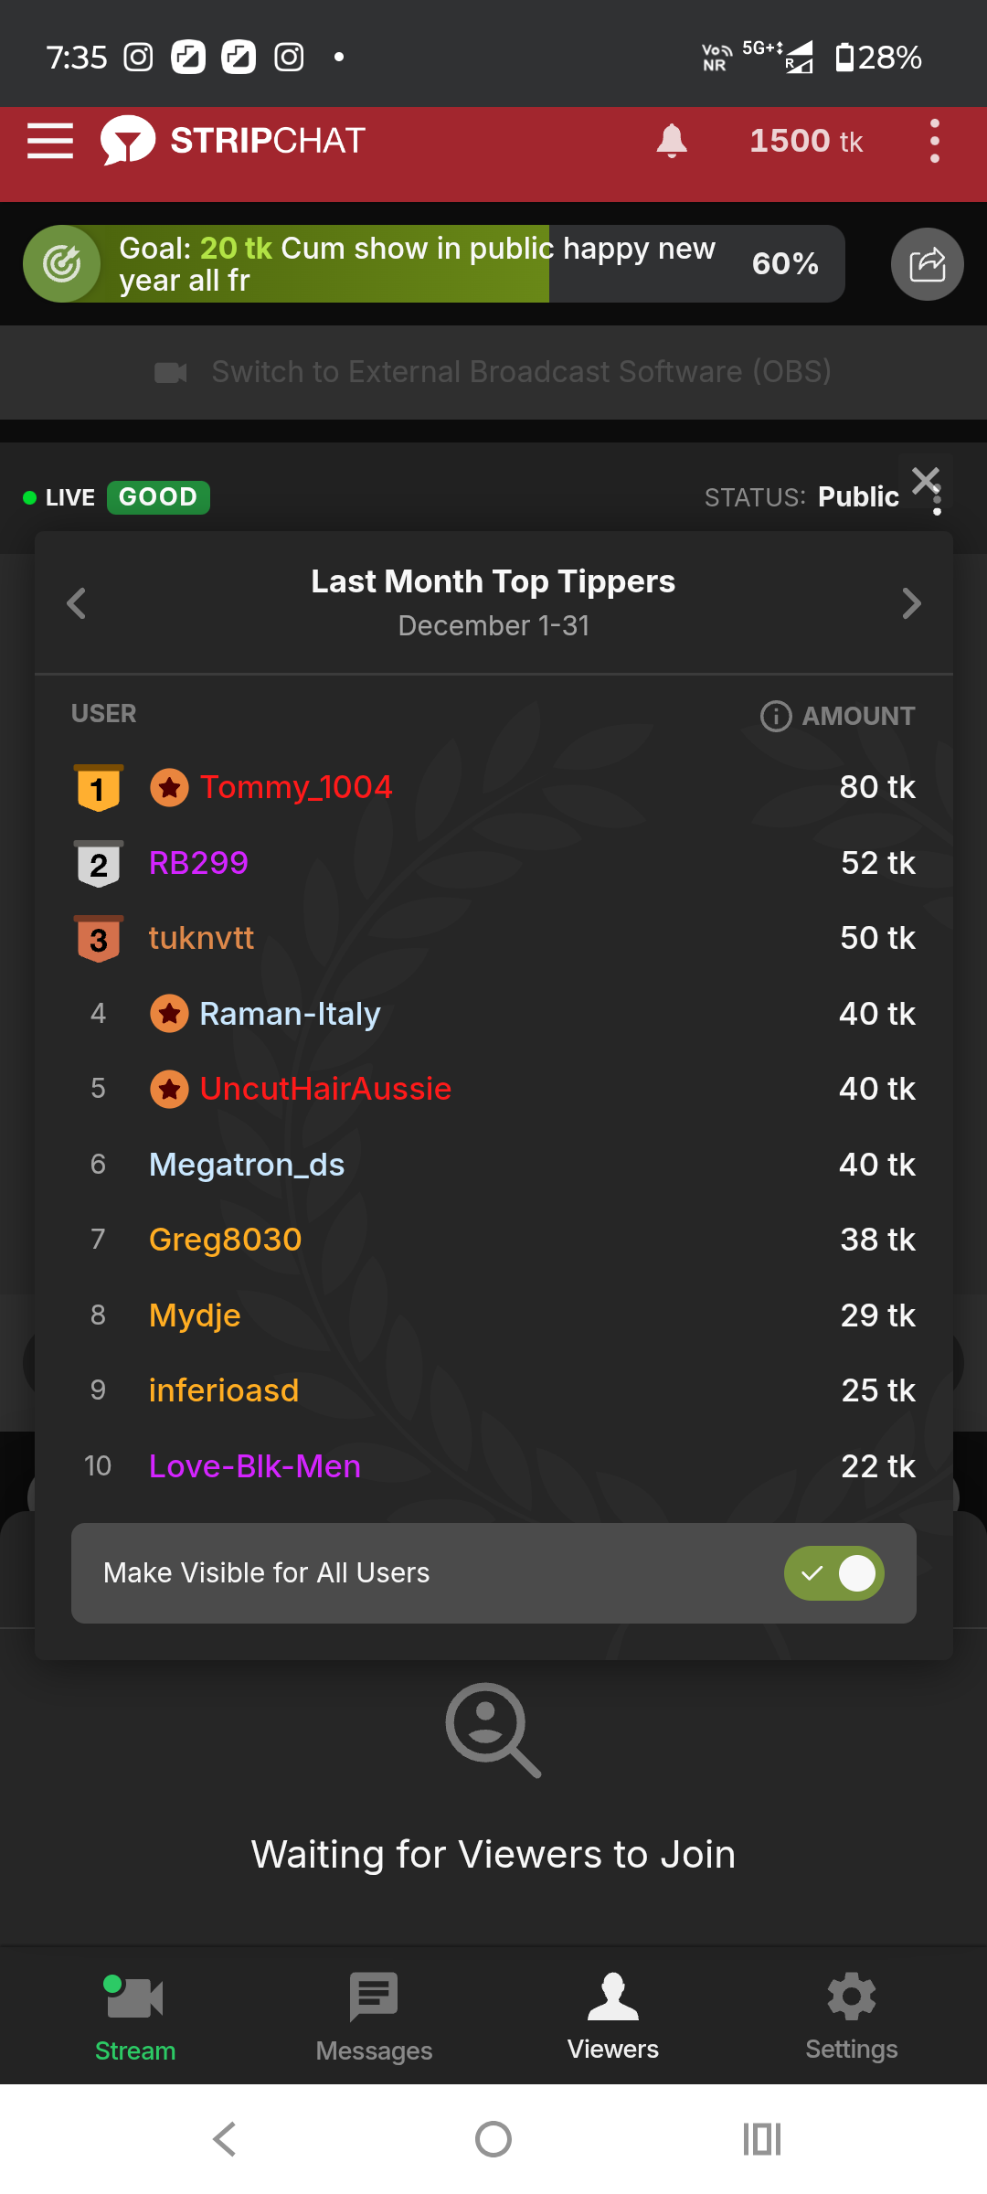
Task: Open Tommy_1004 user profile
Action: click(x=295, y=787)
